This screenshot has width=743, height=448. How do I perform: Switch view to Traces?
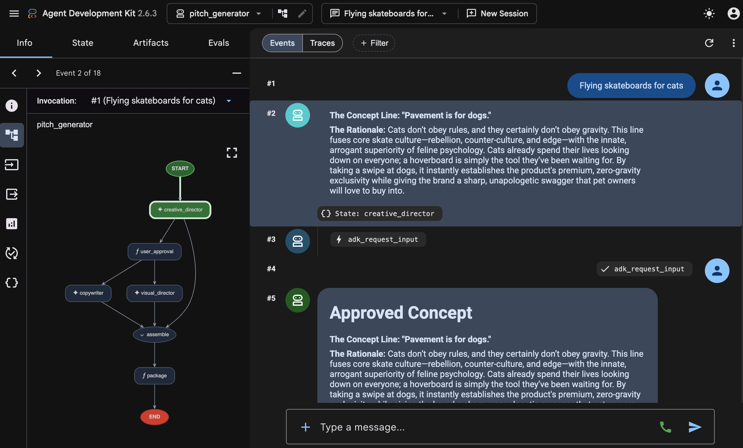click(322, 43)
